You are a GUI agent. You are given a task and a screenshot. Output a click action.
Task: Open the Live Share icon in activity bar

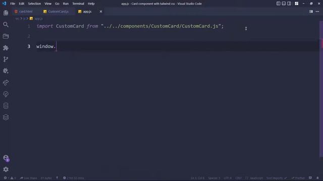pos(6,82)
